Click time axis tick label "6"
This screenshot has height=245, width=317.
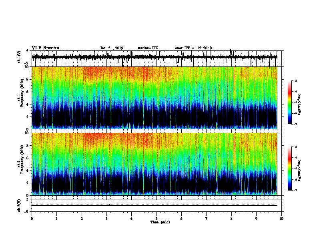tap(182, 219)
